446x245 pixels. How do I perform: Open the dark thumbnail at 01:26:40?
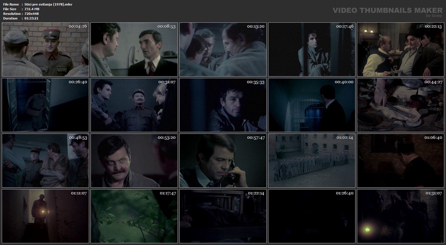click(x=312, y=216)
